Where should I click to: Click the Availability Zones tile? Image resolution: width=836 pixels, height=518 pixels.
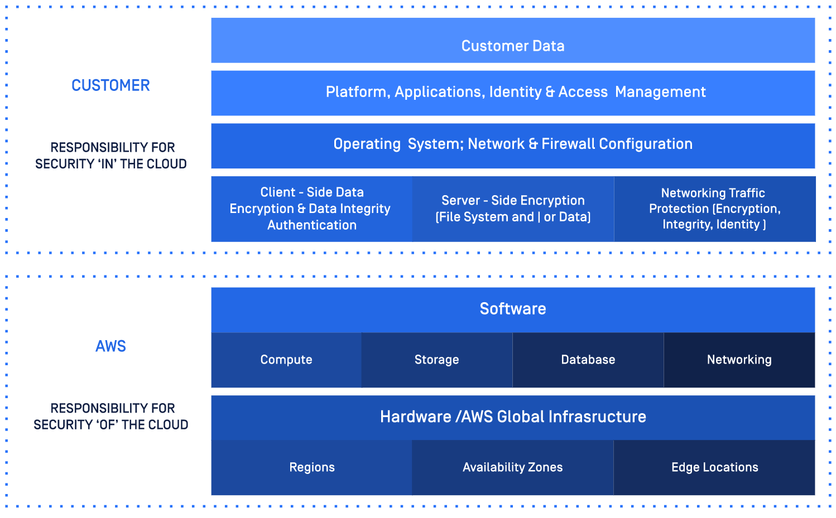(512, 468)
